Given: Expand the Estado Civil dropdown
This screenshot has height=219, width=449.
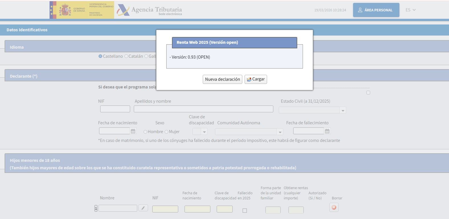Looking at the screenshot, I should pyautogui.click(x=343, y=110).
